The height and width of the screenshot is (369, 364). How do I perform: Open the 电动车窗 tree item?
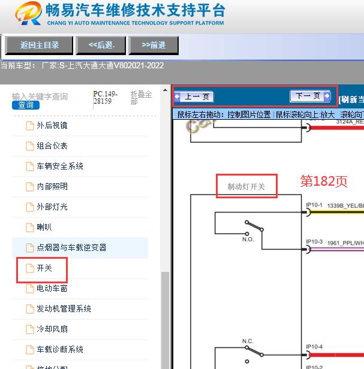point(52,288)
